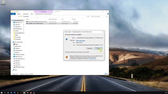Open Bilder folder in sidebar

coord(17,35)
